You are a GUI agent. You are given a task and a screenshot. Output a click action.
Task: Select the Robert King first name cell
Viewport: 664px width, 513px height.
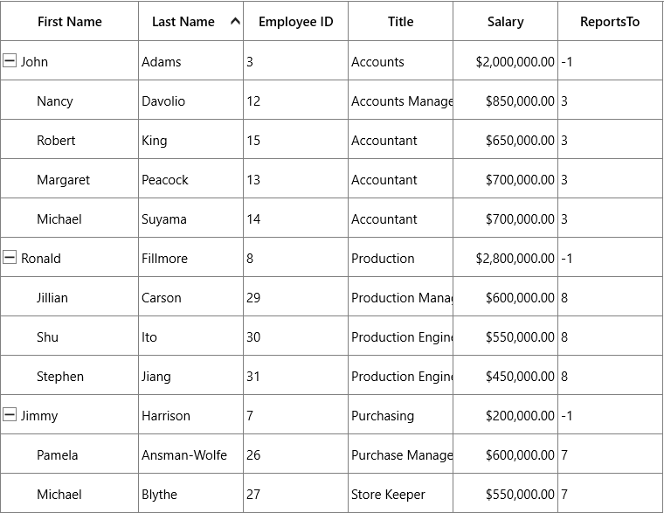point(69,139)
